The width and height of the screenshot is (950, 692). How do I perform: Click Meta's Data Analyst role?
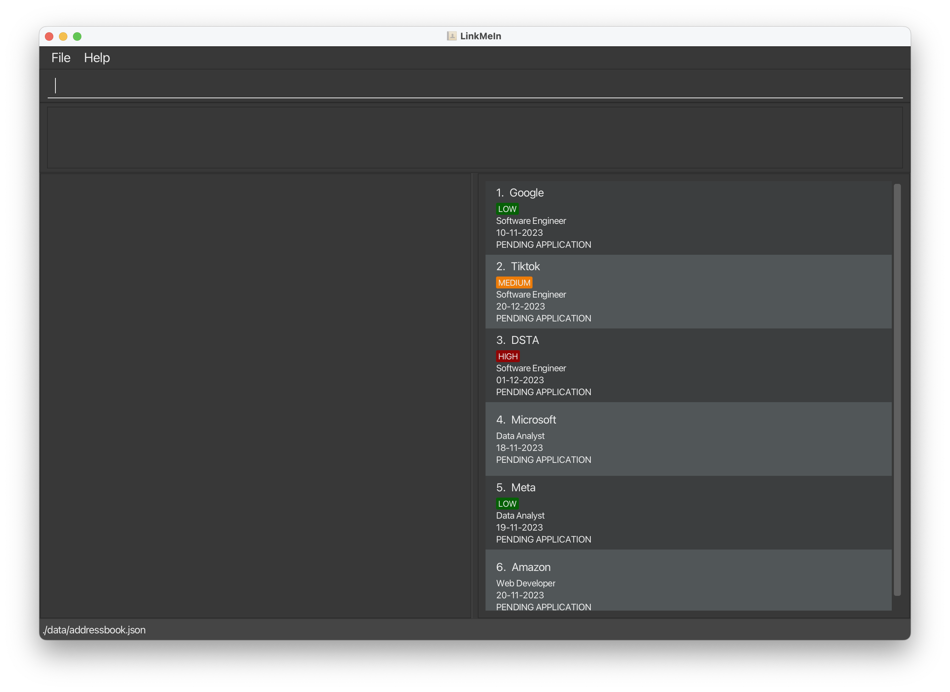click(x=520, y=515)
